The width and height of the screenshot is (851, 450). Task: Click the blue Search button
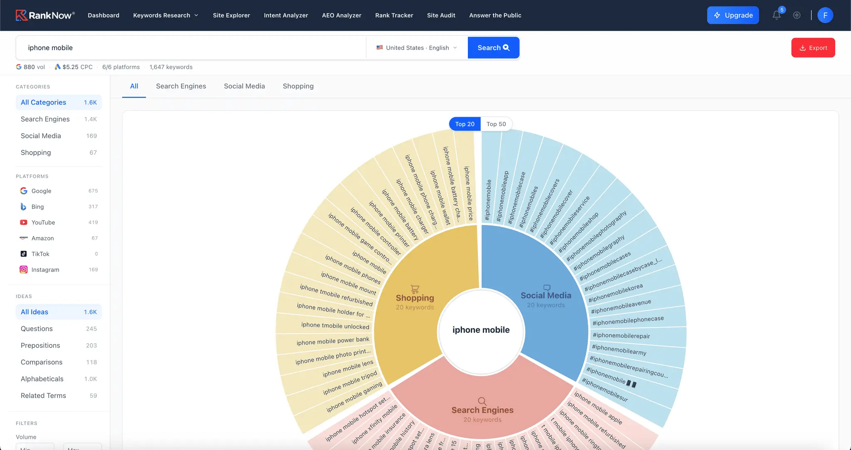493,48
